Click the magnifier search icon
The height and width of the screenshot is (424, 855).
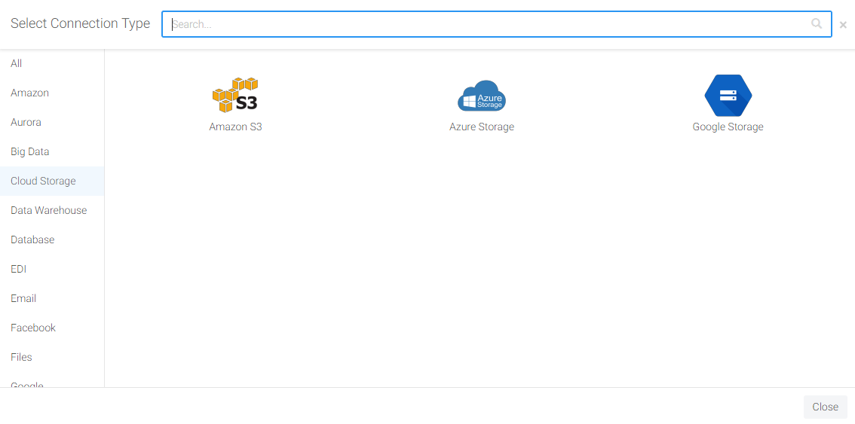click(x=817, y=24)
